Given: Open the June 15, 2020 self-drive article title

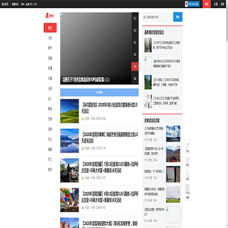Looking at the screenshot, I should point(110,108).
